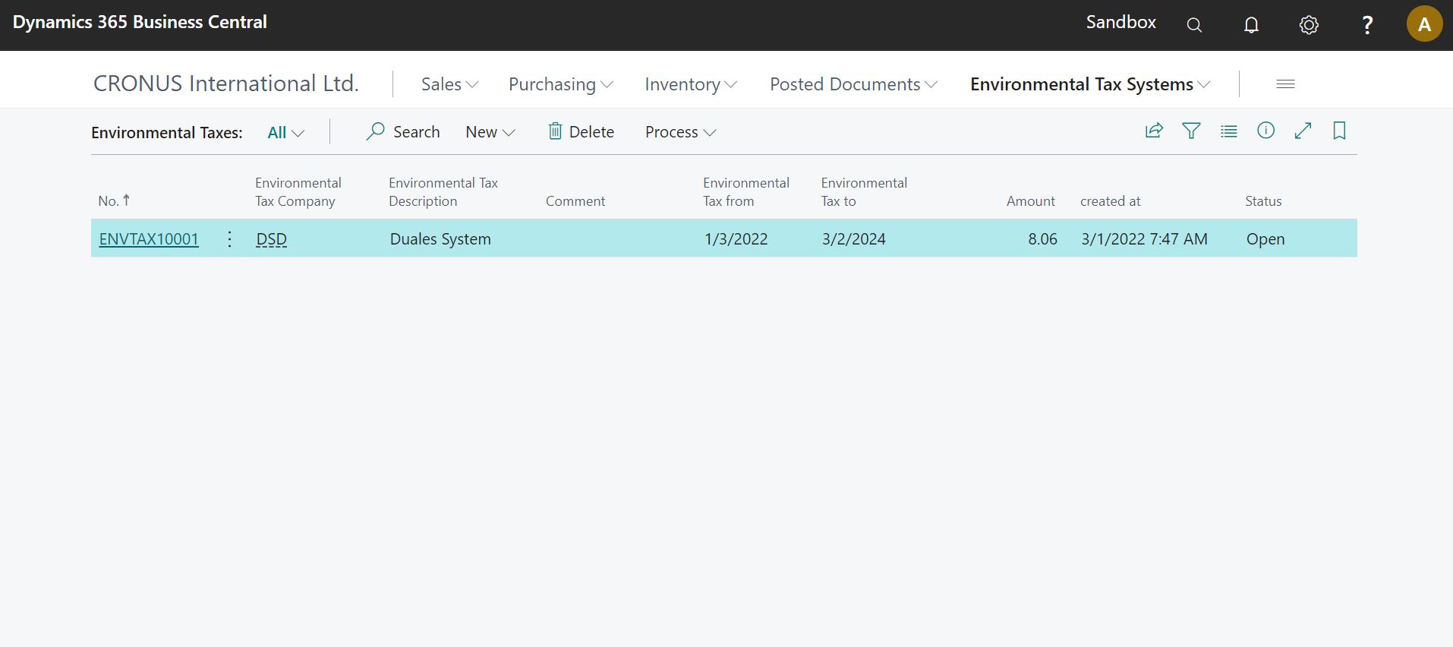The height and width of the screenshot is (647, 1453).
Task: Click the Share icon
Action: pos(1154,131)
